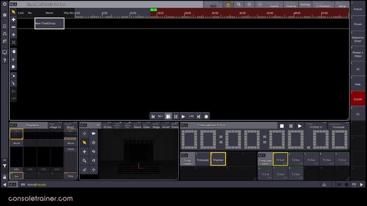Open the Front camera dropdown in 3D window
367x206 pixels.
[166, 126]
